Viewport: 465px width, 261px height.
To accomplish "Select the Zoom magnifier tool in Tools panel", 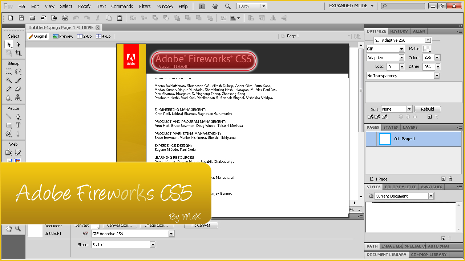I will (x=18, y=229).
